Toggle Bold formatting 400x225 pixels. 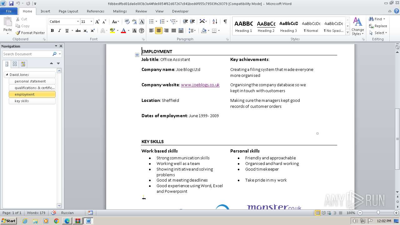(52, 31)
